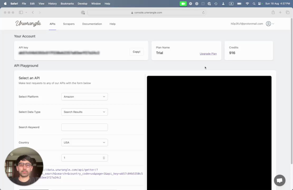Screen dimensions: 293x190
Task: Open the Apple menu
Action: pyautogui.click(x=5, y=3)
